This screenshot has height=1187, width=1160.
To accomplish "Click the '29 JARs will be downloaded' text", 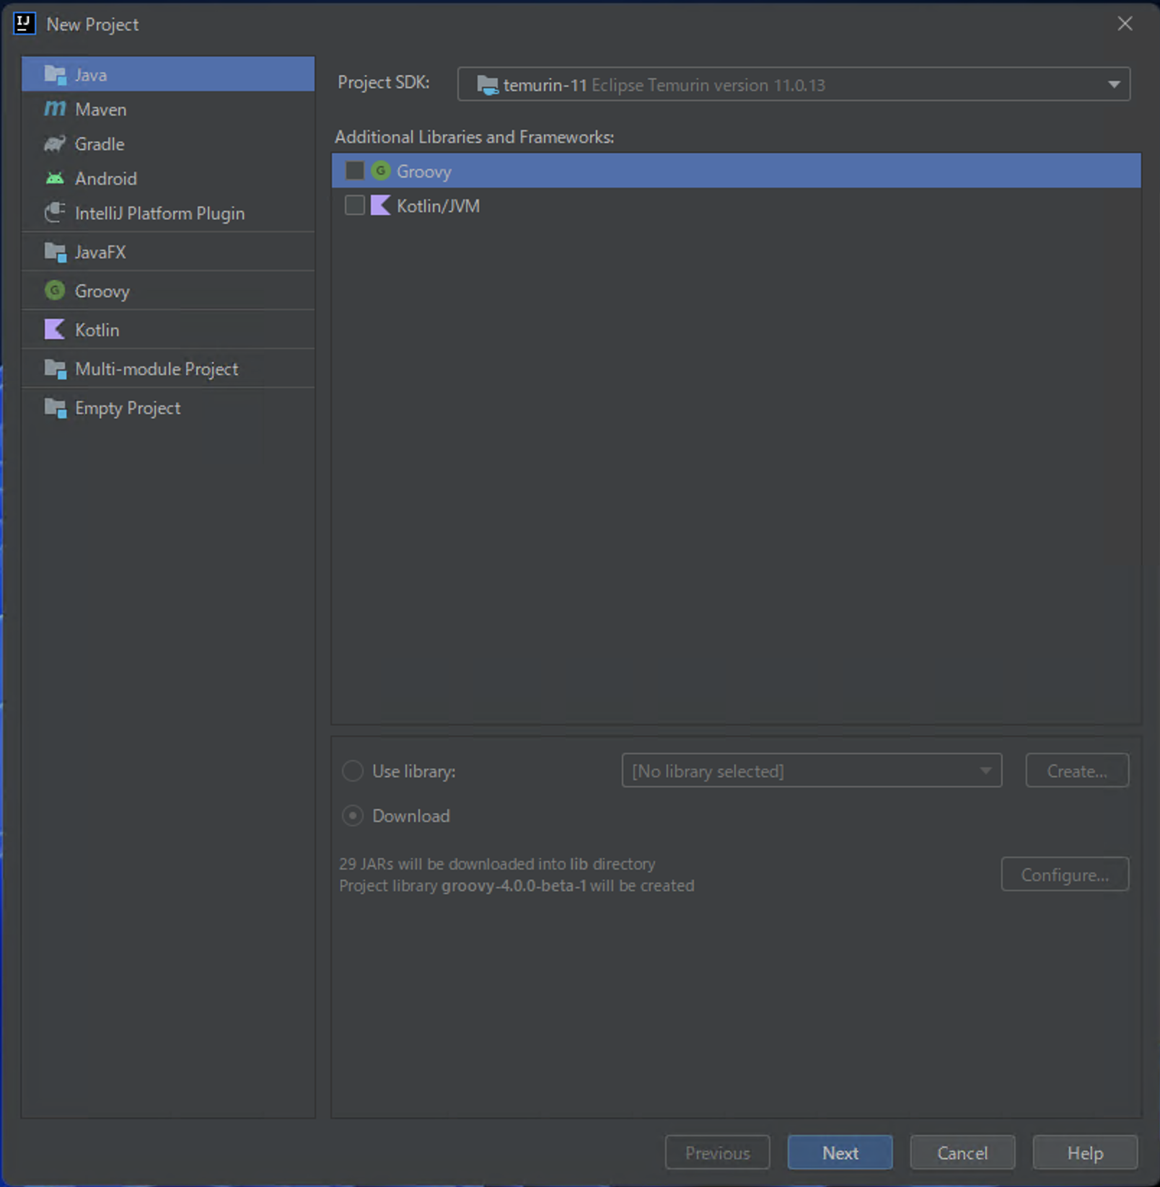I will point(497,863).
